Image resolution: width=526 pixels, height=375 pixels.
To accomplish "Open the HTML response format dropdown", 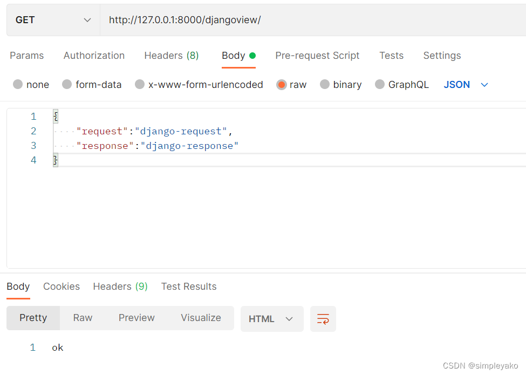I will tap(272, 318).
